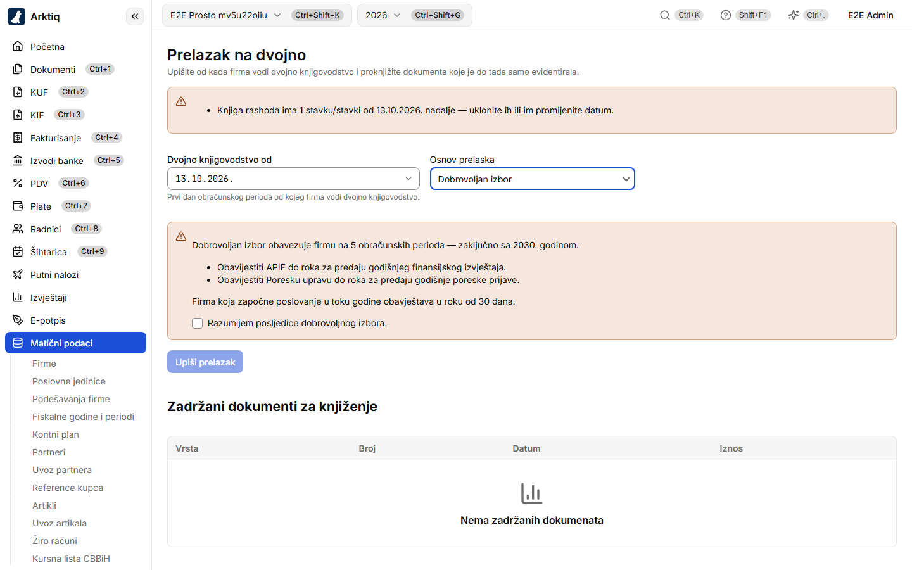Open the KIF section icon
The height and width of the screenshot is (570, 912).
[x=18, y=115]
